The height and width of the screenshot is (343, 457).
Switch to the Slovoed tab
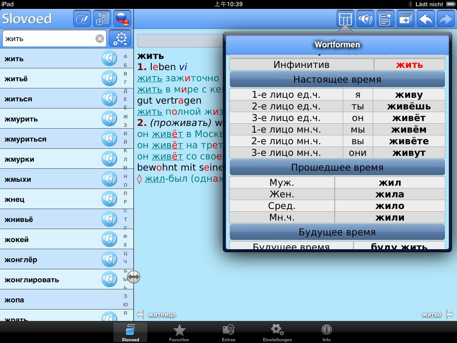(x=130, y=332)
